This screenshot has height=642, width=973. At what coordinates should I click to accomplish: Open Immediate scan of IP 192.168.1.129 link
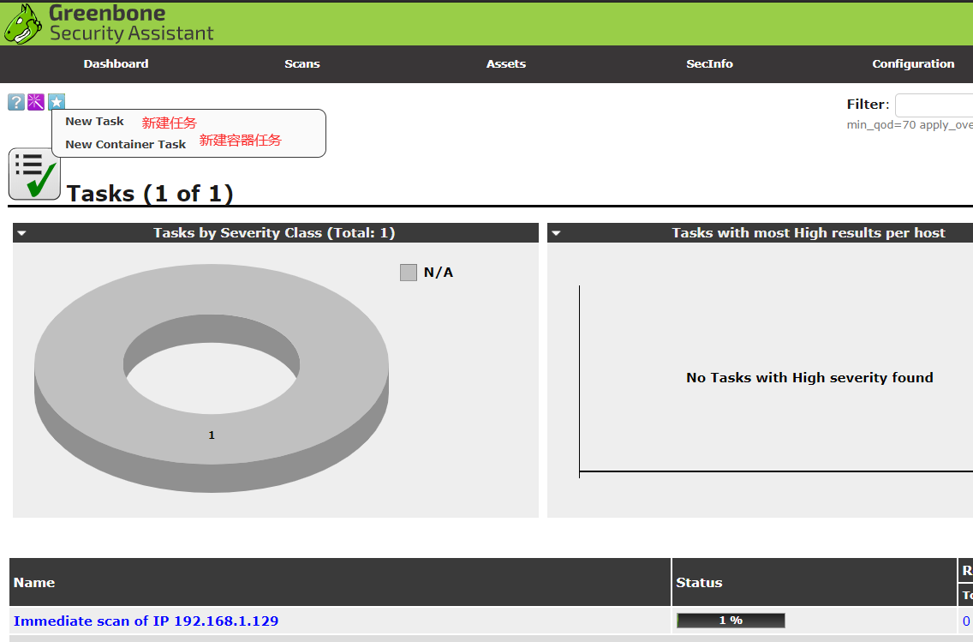point(146,621)
